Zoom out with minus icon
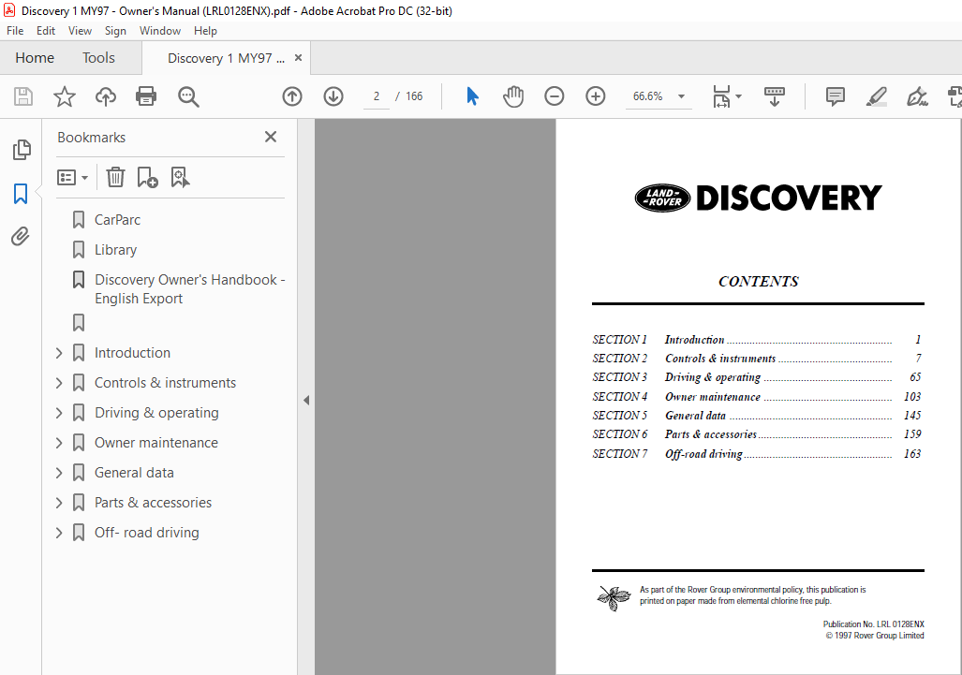 (x=554, y=96)
